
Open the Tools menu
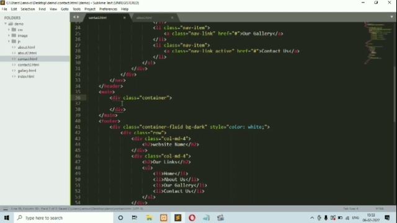point(77,9)
